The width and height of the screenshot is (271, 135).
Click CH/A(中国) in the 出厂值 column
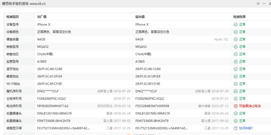(45, 54)
